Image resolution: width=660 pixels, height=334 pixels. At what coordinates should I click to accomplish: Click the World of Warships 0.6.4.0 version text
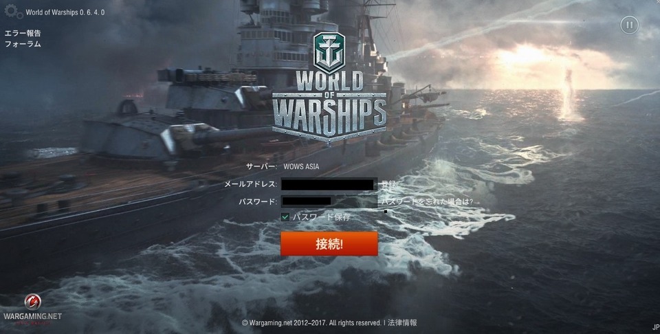tap(65, 12)
